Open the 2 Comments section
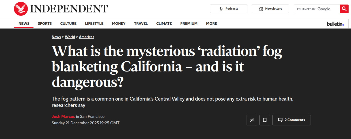Screen dimensions: 351x139 click(291, 120)
